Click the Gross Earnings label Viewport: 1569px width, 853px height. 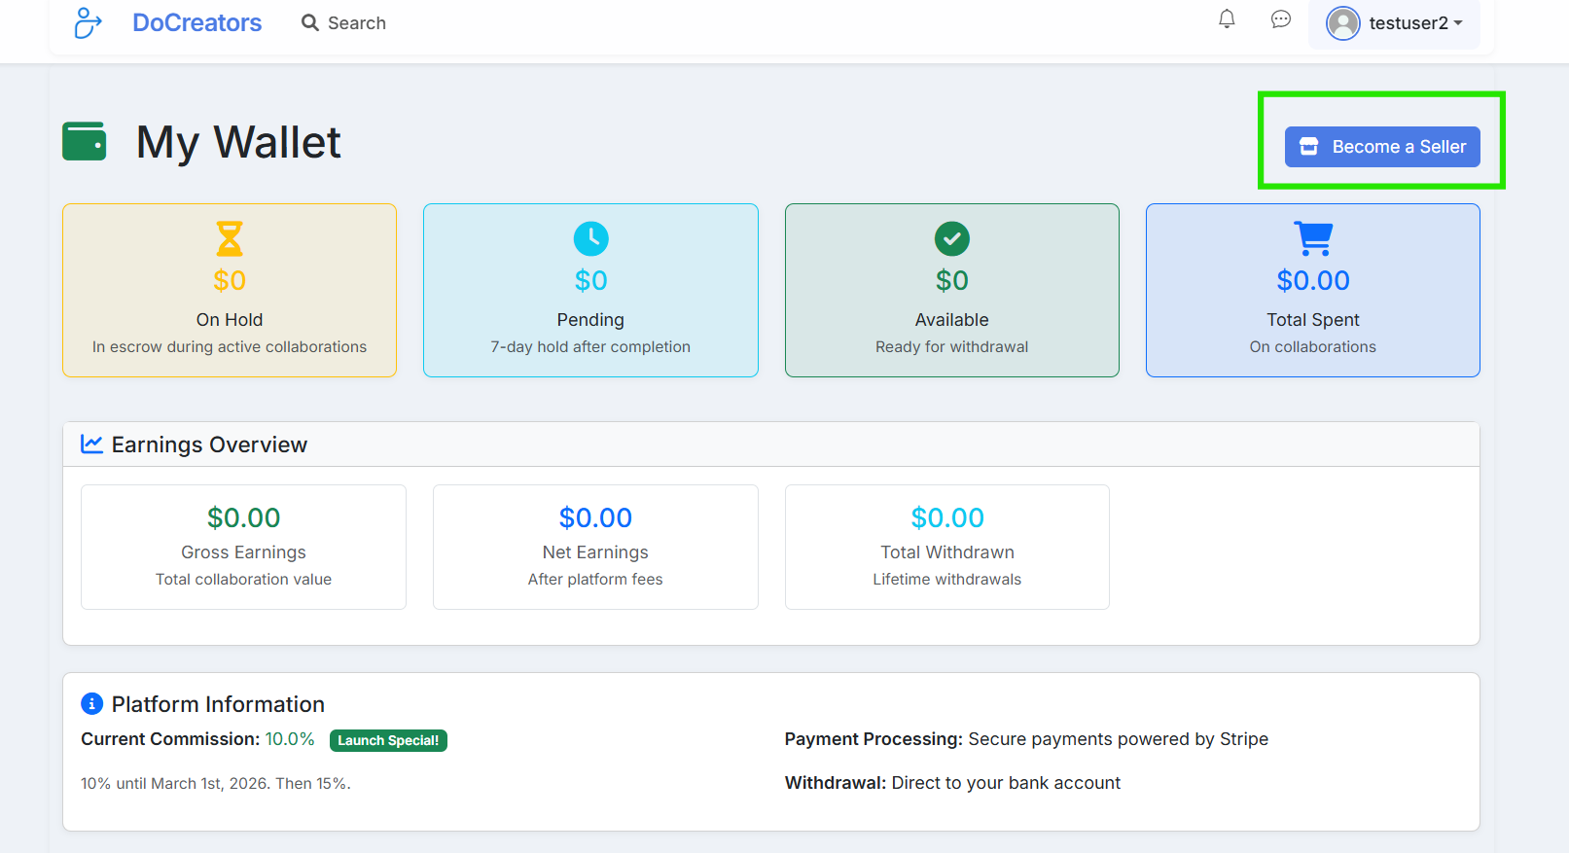click(x=244, y=552)
